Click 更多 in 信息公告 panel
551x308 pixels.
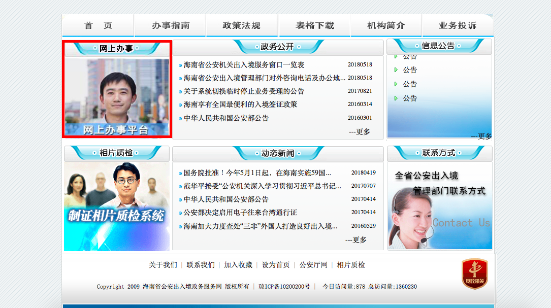coord(481,136)
